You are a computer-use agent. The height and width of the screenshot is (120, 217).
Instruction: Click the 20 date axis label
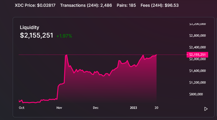coord(156,108)
